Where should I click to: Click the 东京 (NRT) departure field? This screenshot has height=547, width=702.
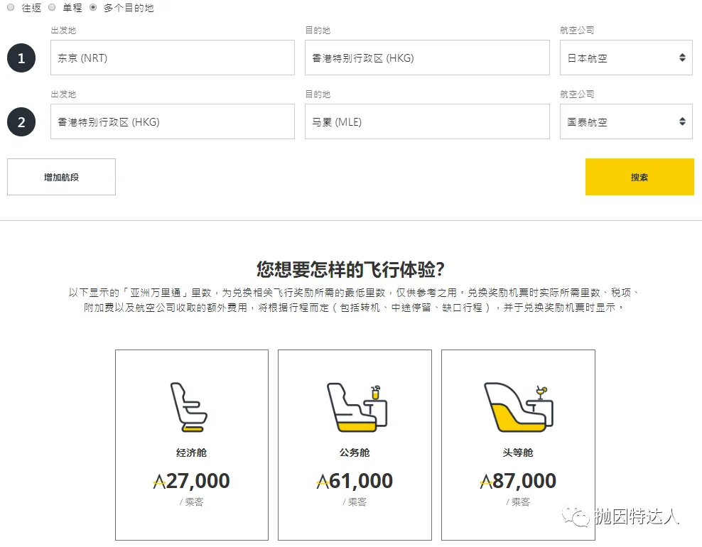[172, 58]
